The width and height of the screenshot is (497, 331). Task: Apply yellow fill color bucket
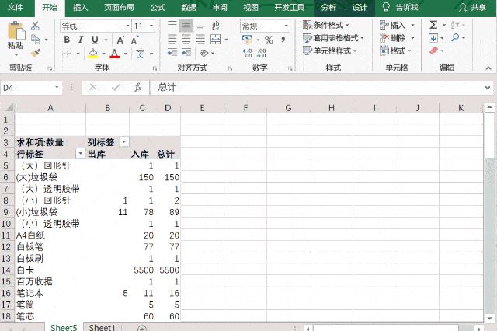(x=93, y=54)
